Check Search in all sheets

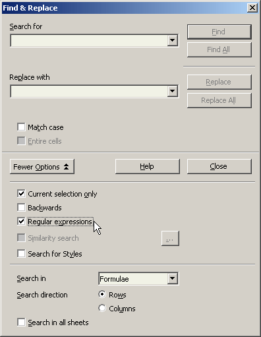click(x=21, y=322)
